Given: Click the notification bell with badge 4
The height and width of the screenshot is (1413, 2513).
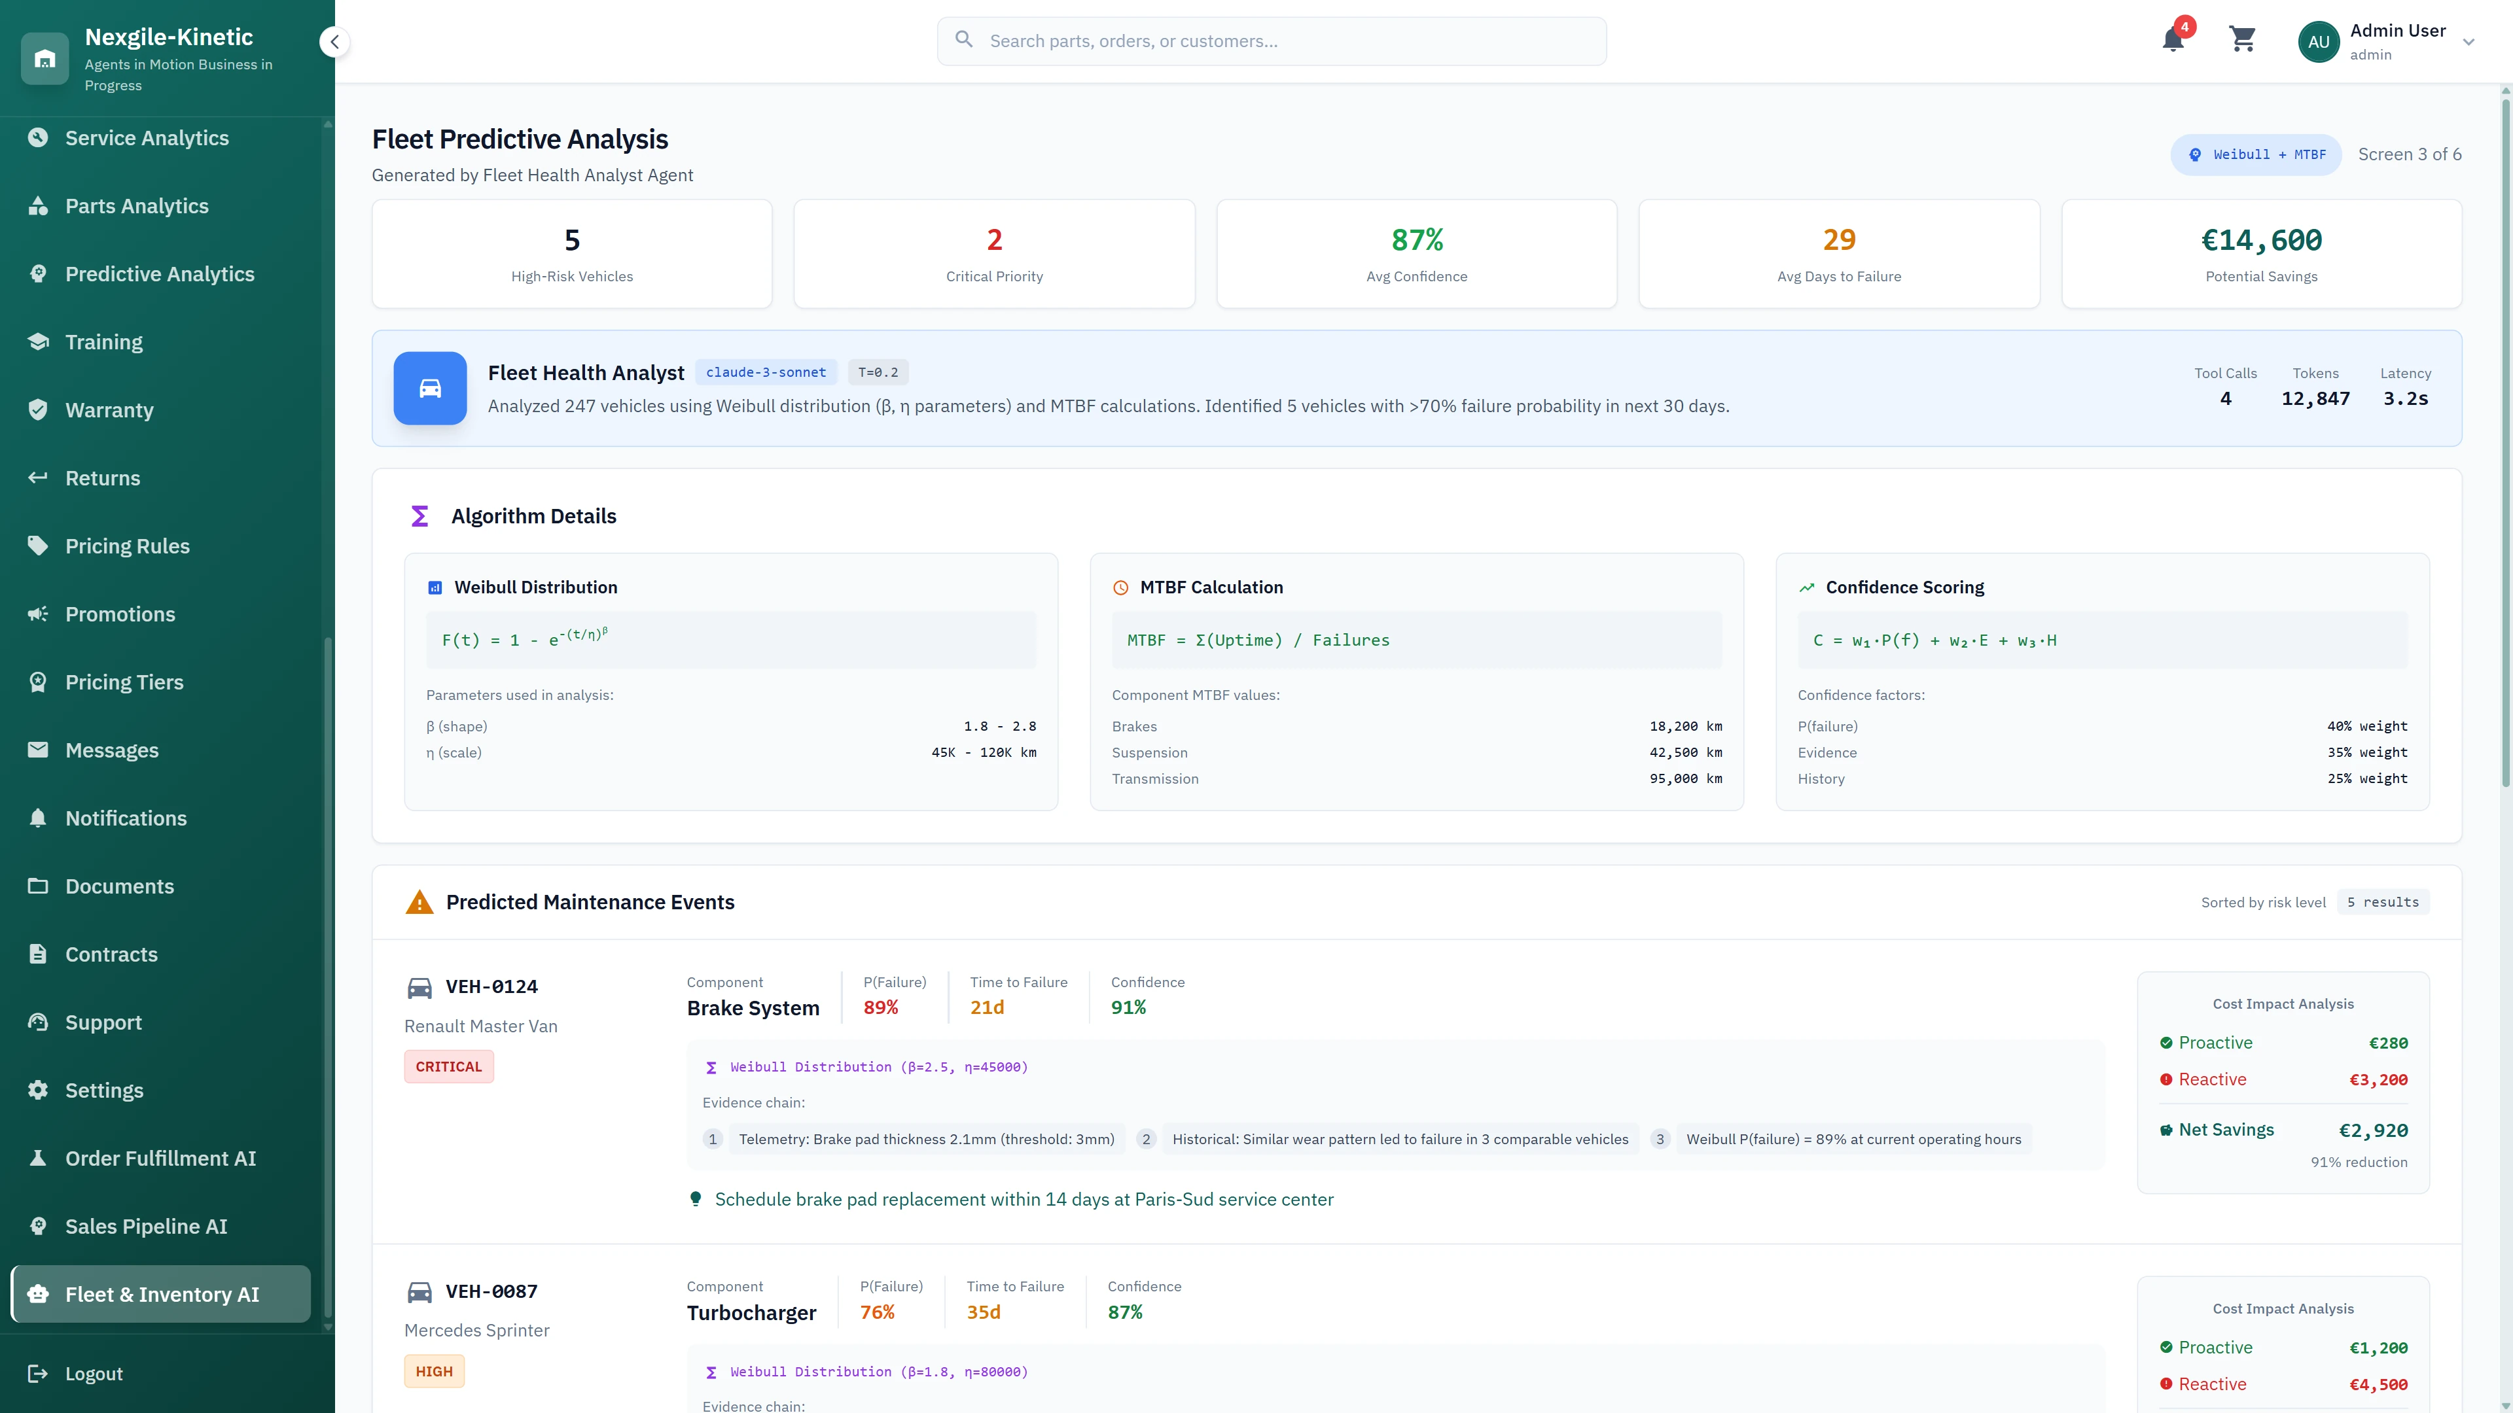Looking at the screenshot, I should (x=2173, y=41).
